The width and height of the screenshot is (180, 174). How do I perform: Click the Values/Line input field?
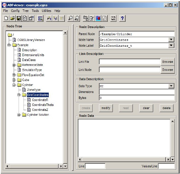tap(166, 166)
